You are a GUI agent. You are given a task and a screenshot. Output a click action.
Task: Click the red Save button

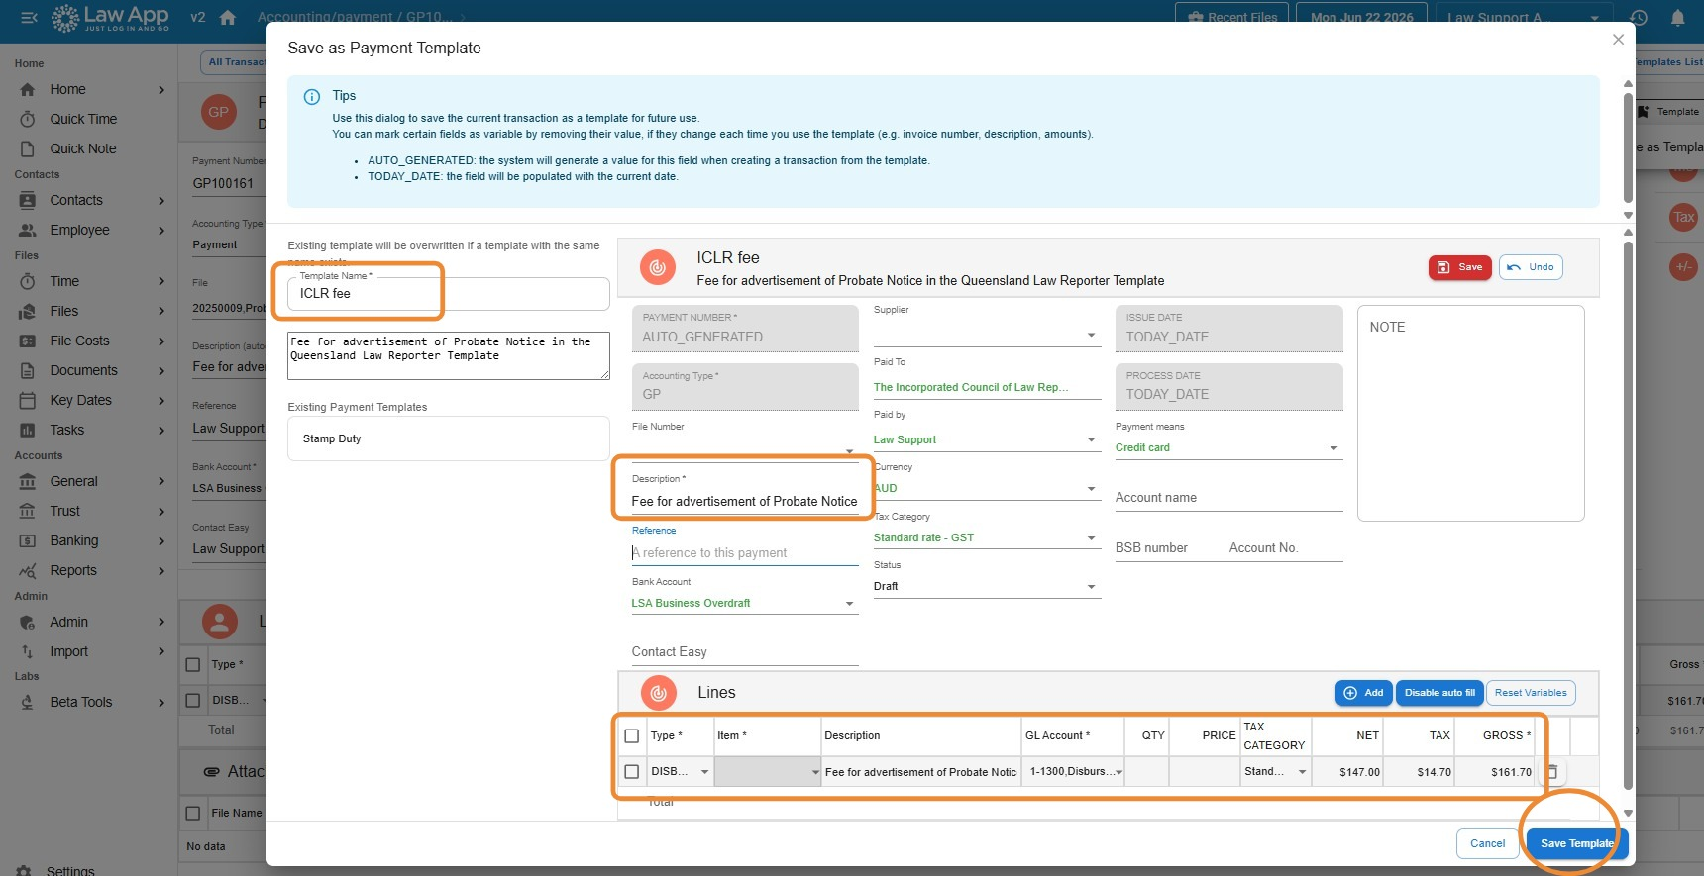tap(1459, 267)
